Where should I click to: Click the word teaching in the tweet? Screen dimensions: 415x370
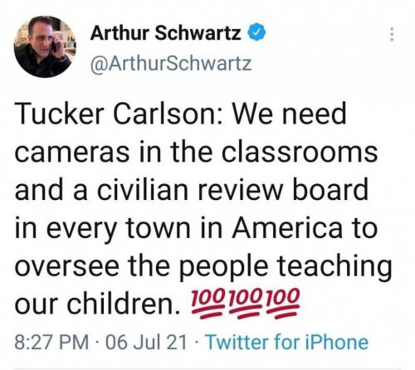(334, 268)
